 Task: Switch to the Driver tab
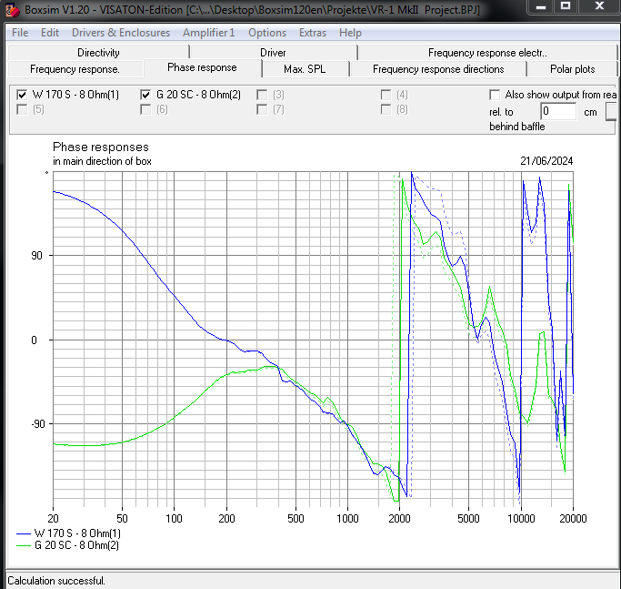coord(273,53)
